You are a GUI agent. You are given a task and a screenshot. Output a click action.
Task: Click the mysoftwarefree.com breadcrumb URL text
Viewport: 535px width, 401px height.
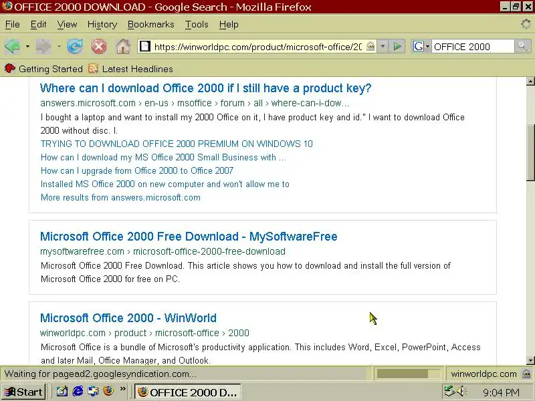tap(163, 252)
